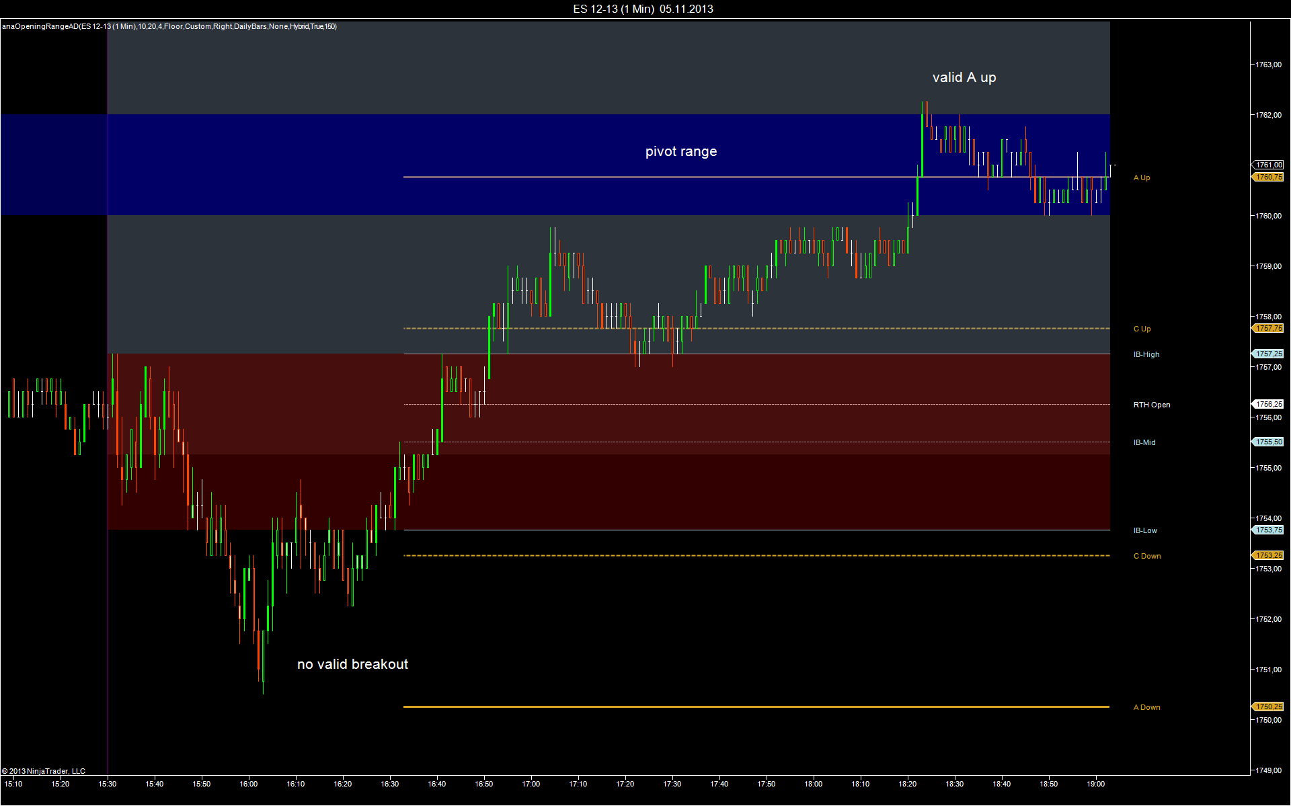The width and height of the screenshot is (1291, 806).
Task: Select the 1756,00 price axis label
Action: tap(1268, 417)
